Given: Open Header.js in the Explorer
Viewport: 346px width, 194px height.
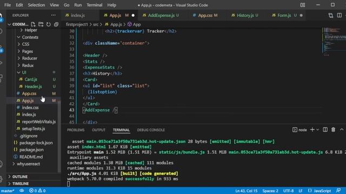Looking at the screenshot, I should click(33, 86).
